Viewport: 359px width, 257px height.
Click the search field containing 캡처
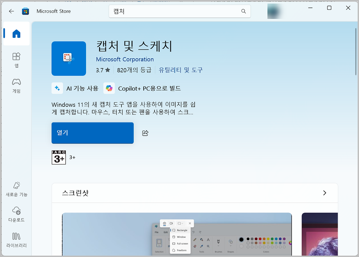[x=179, y=11]
